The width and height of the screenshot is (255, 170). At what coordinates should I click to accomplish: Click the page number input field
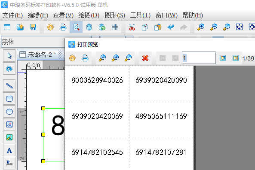[199, 58]
